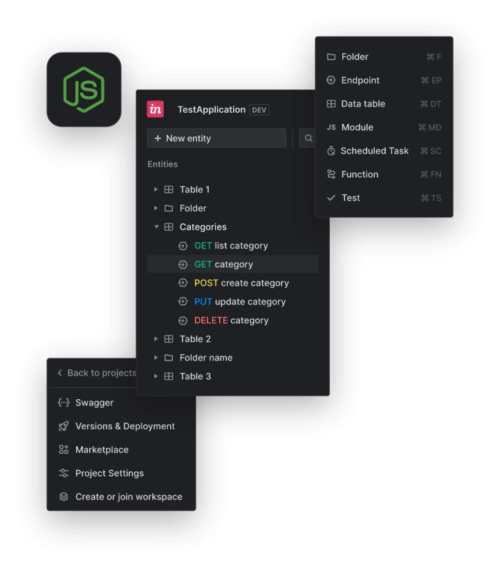
Task: Click the Node.js logo icon
Action: click(84, 90)
